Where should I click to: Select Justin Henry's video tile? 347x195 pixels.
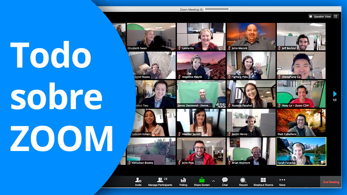[251, 123]
